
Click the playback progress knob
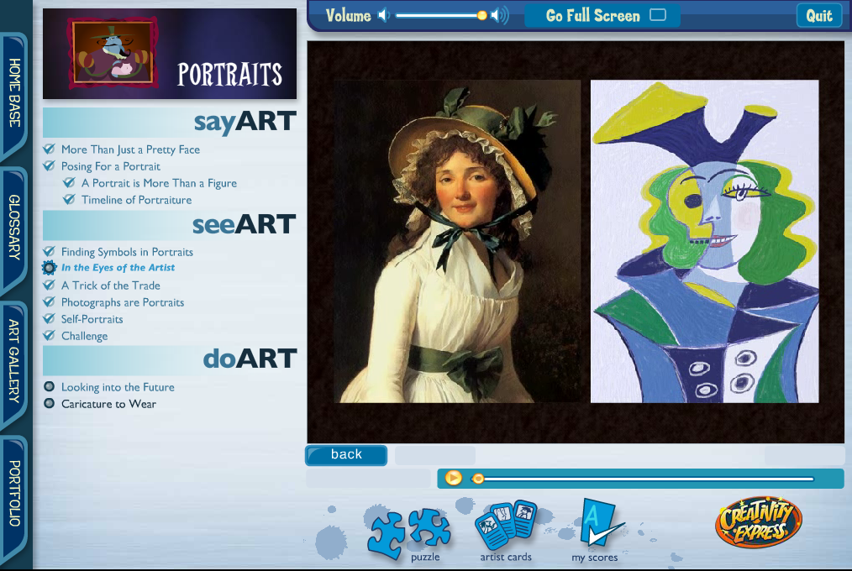(478, 478)
